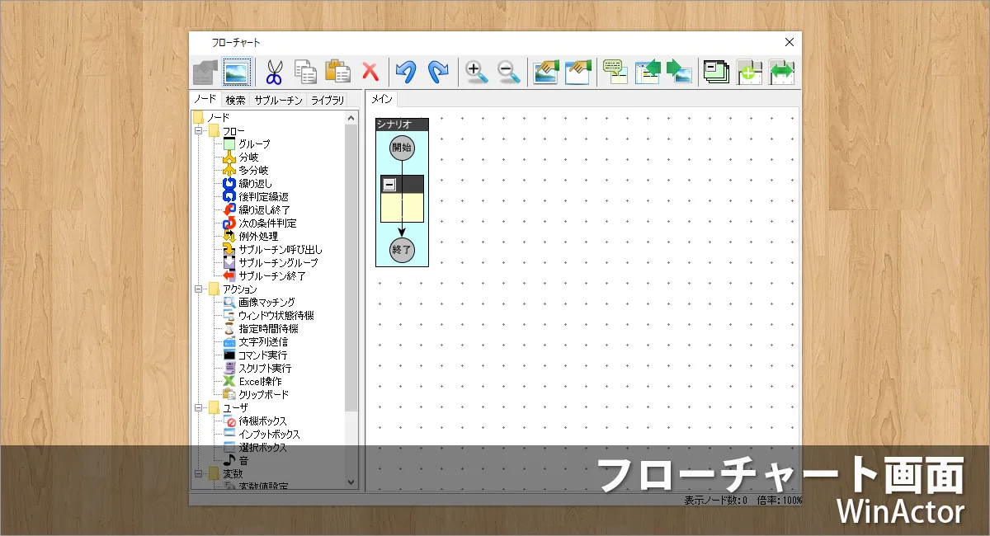Undo with the blue left-curved arrow

tap(405, 72)
